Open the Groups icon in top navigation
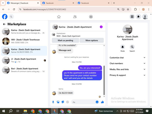 tap(91, 17)
